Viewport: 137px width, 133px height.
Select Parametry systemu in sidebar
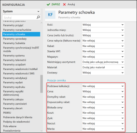[14, 56]
